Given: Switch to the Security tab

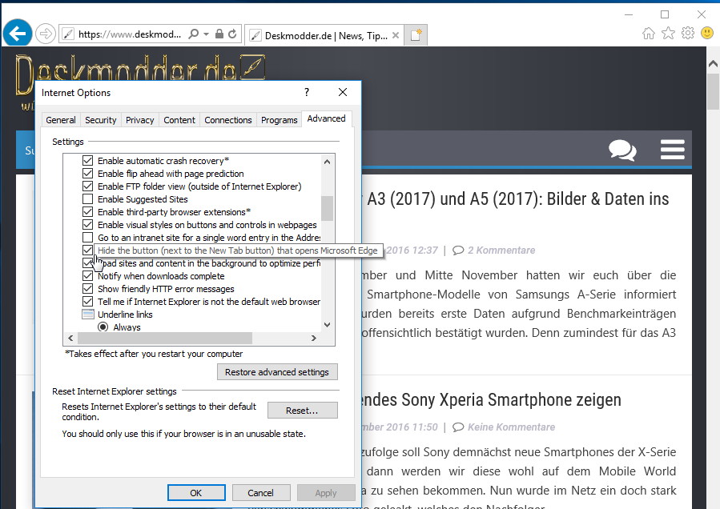Looking at the screenshot, I should click(x=101, y=120).
